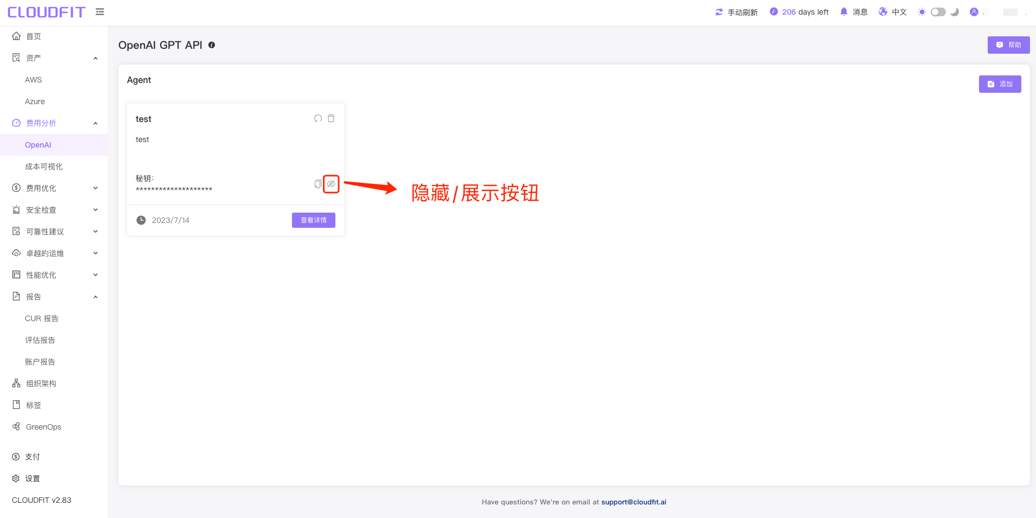
Task: Open the user account avatar
Action: [x=974, y=12]
